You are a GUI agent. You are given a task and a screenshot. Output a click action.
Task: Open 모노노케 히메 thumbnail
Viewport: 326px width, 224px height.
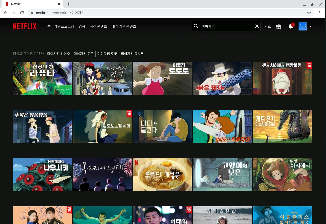pos(103,126)
